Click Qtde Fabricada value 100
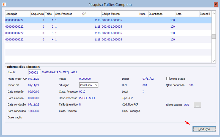 (191, 85)
